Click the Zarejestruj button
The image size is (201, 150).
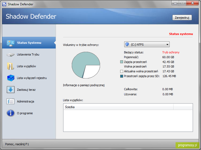pos(182,18)
